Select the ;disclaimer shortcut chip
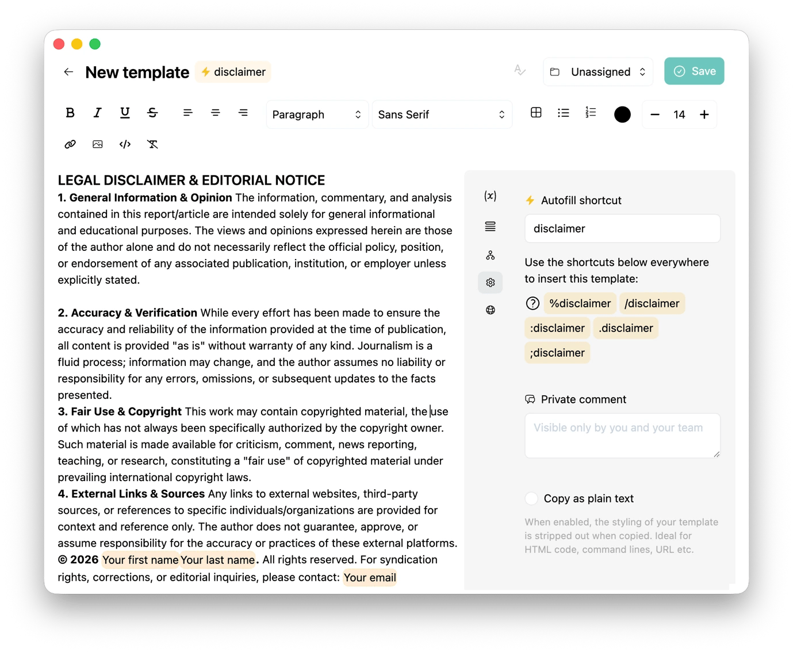793x652 pixels. coord(557,353)
